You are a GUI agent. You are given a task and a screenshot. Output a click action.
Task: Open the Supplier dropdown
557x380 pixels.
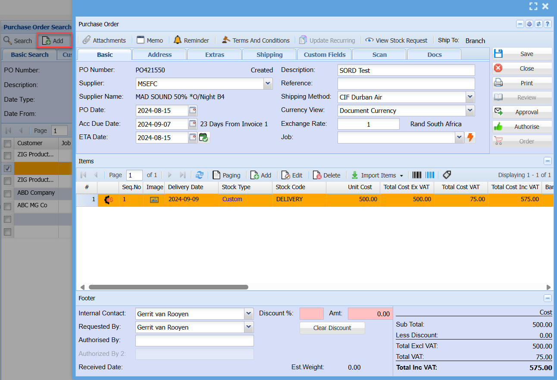[x=268, y=84]
